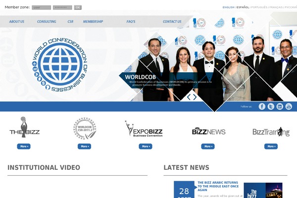The width and height of the screenshot is (297, 198).
Task: Switch language to English
Action: [x=228, y=7]
